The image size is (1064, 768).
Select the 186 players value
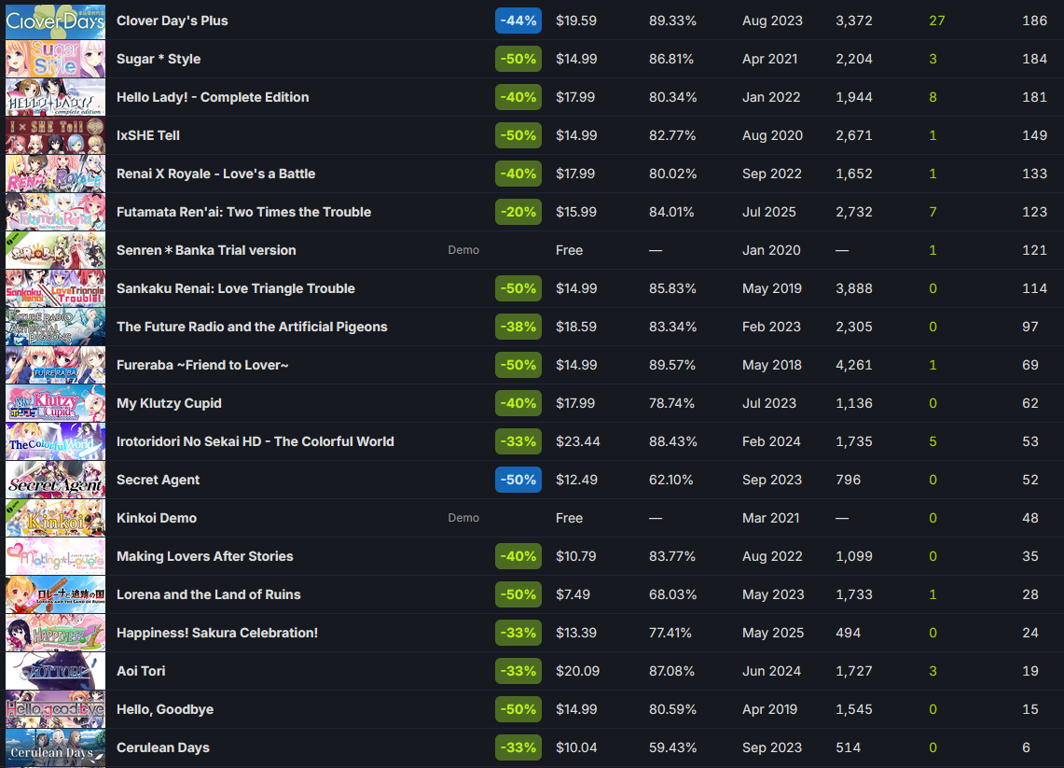coord(1035,21)
